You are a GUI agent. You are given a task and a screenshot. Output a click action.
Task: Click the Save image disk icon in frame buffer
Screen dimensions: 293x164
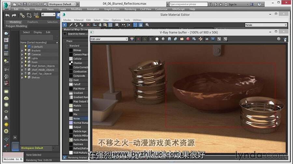(169, 39)
